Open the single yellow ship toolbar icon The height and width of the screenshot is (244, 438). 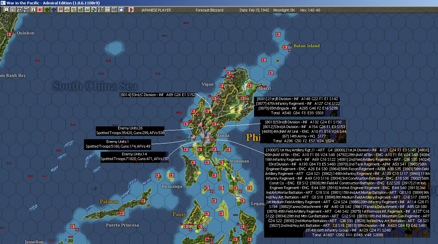(x=67, y=10)
